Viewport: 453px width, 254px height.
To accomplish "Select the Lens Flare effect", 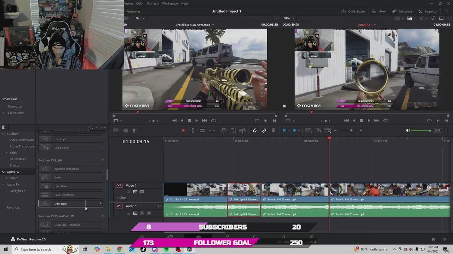I will coord(71,186).
